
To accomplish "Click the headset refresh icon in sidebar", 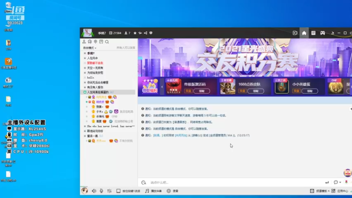I will pos(90,42).
